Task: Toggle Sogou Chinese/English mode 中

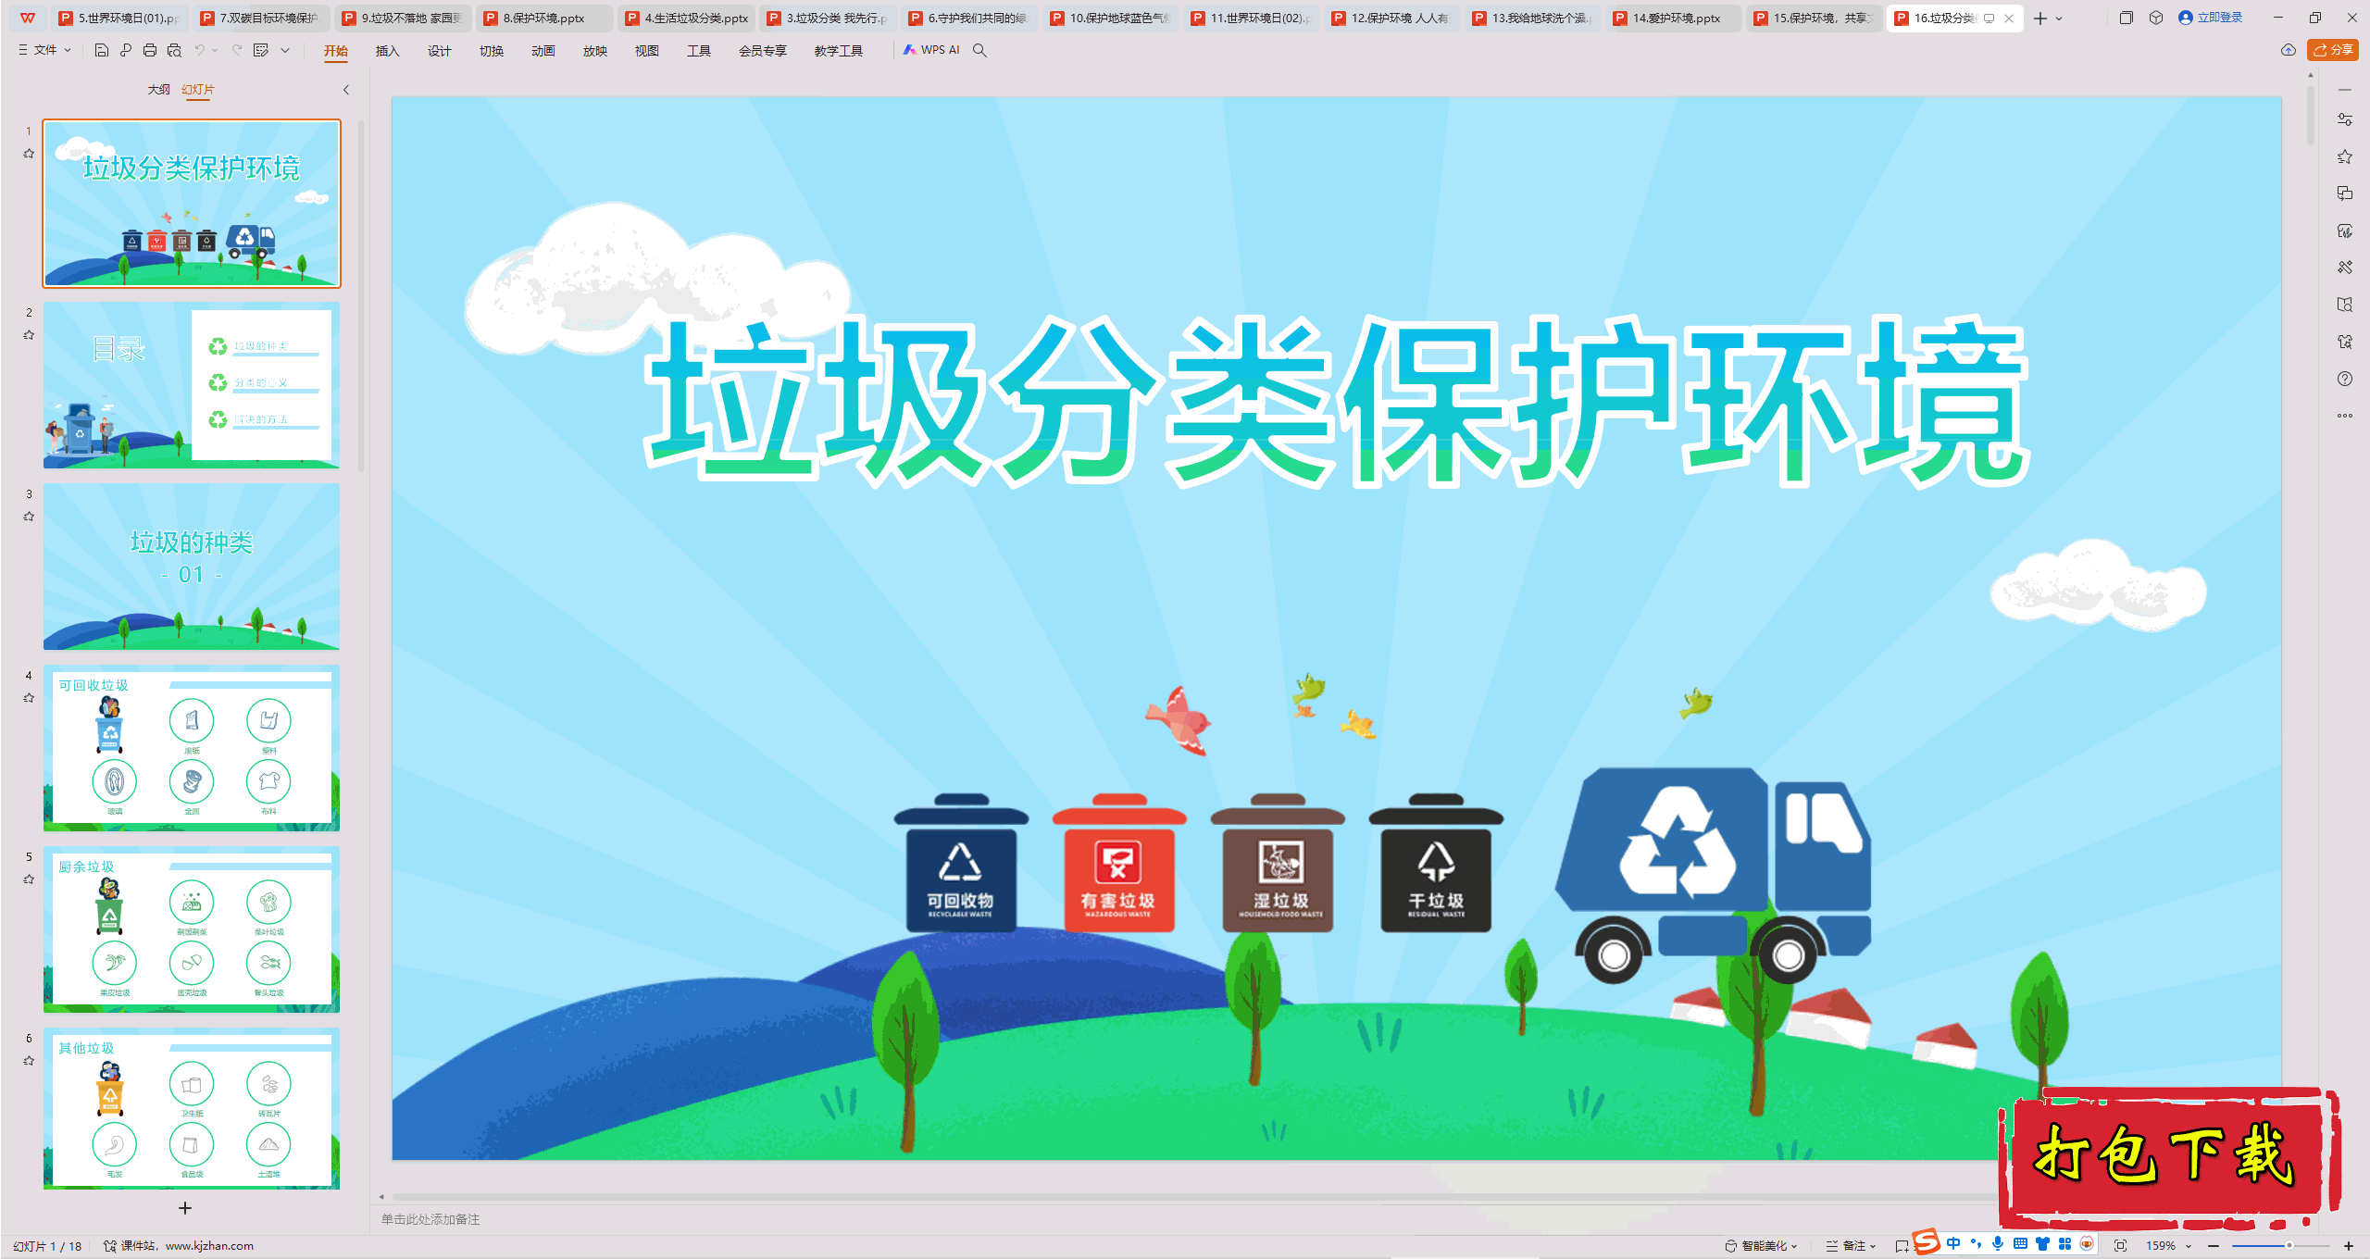Action: (1953, 1243)
